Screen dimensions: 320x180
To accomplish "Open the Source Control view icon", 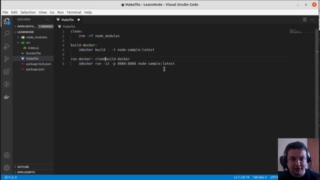I will click(x=6, y=59).
